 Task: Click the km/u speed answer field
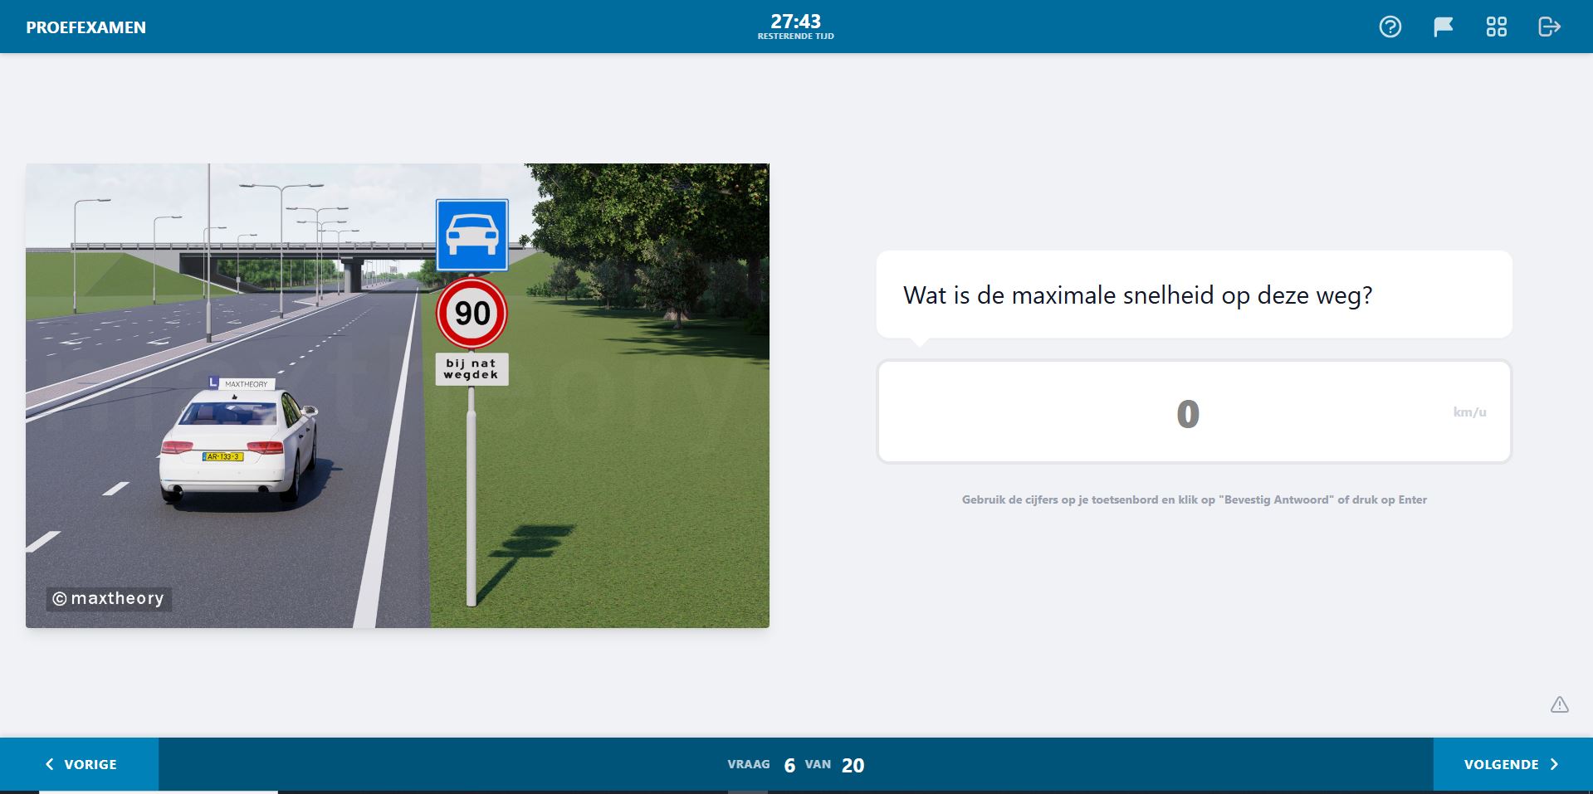click(1194, 412)
